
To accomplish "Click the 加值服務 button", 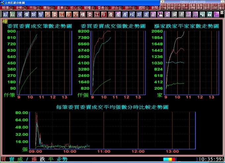I will (207, 7).
